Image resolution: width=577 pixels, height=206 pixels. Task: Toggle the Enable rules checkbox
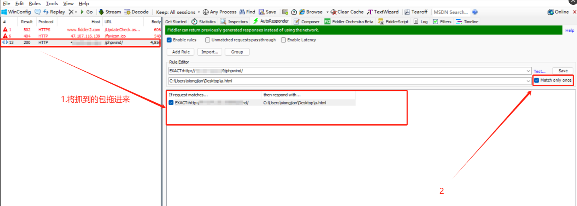[169, 40]
